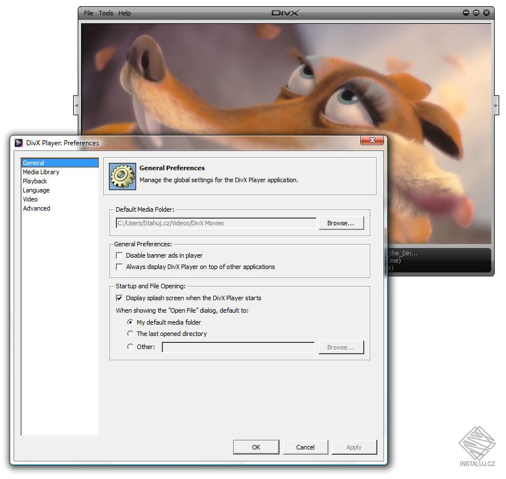Image resolution: width=506 pixels, height=479 pixels.
Task: Open the Help menu
Action: [124, 12]
